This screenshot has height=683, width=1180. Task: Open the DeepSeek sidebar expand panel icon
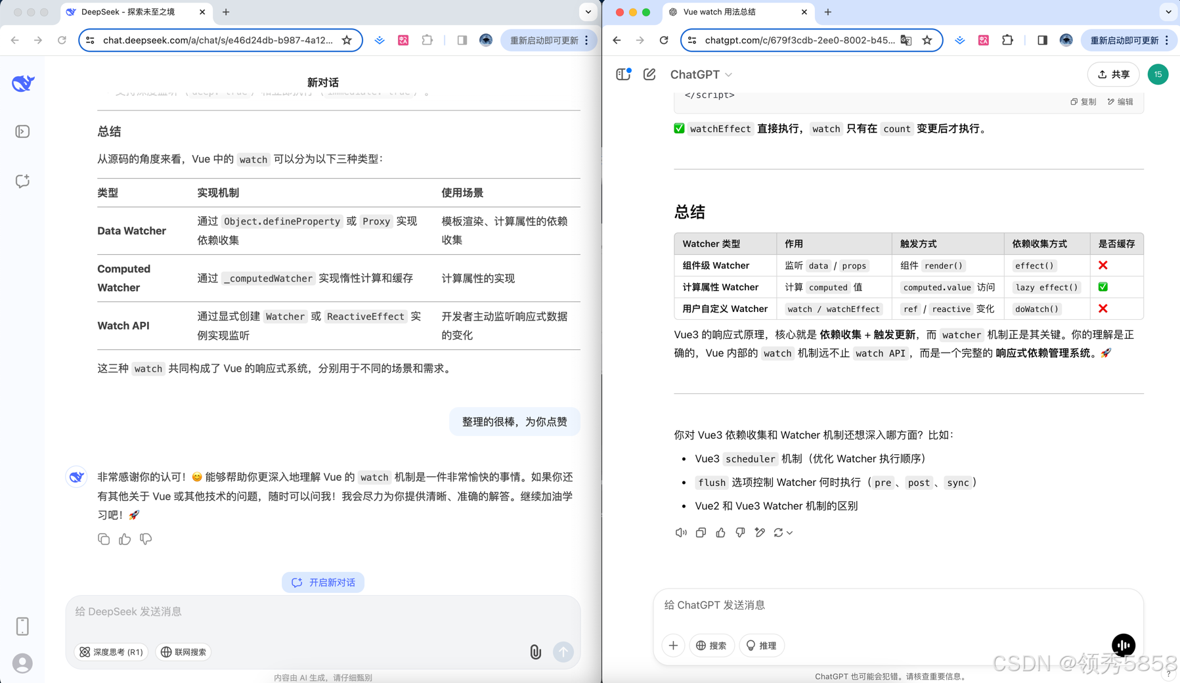pyautogui.click(x=22, y=131)
